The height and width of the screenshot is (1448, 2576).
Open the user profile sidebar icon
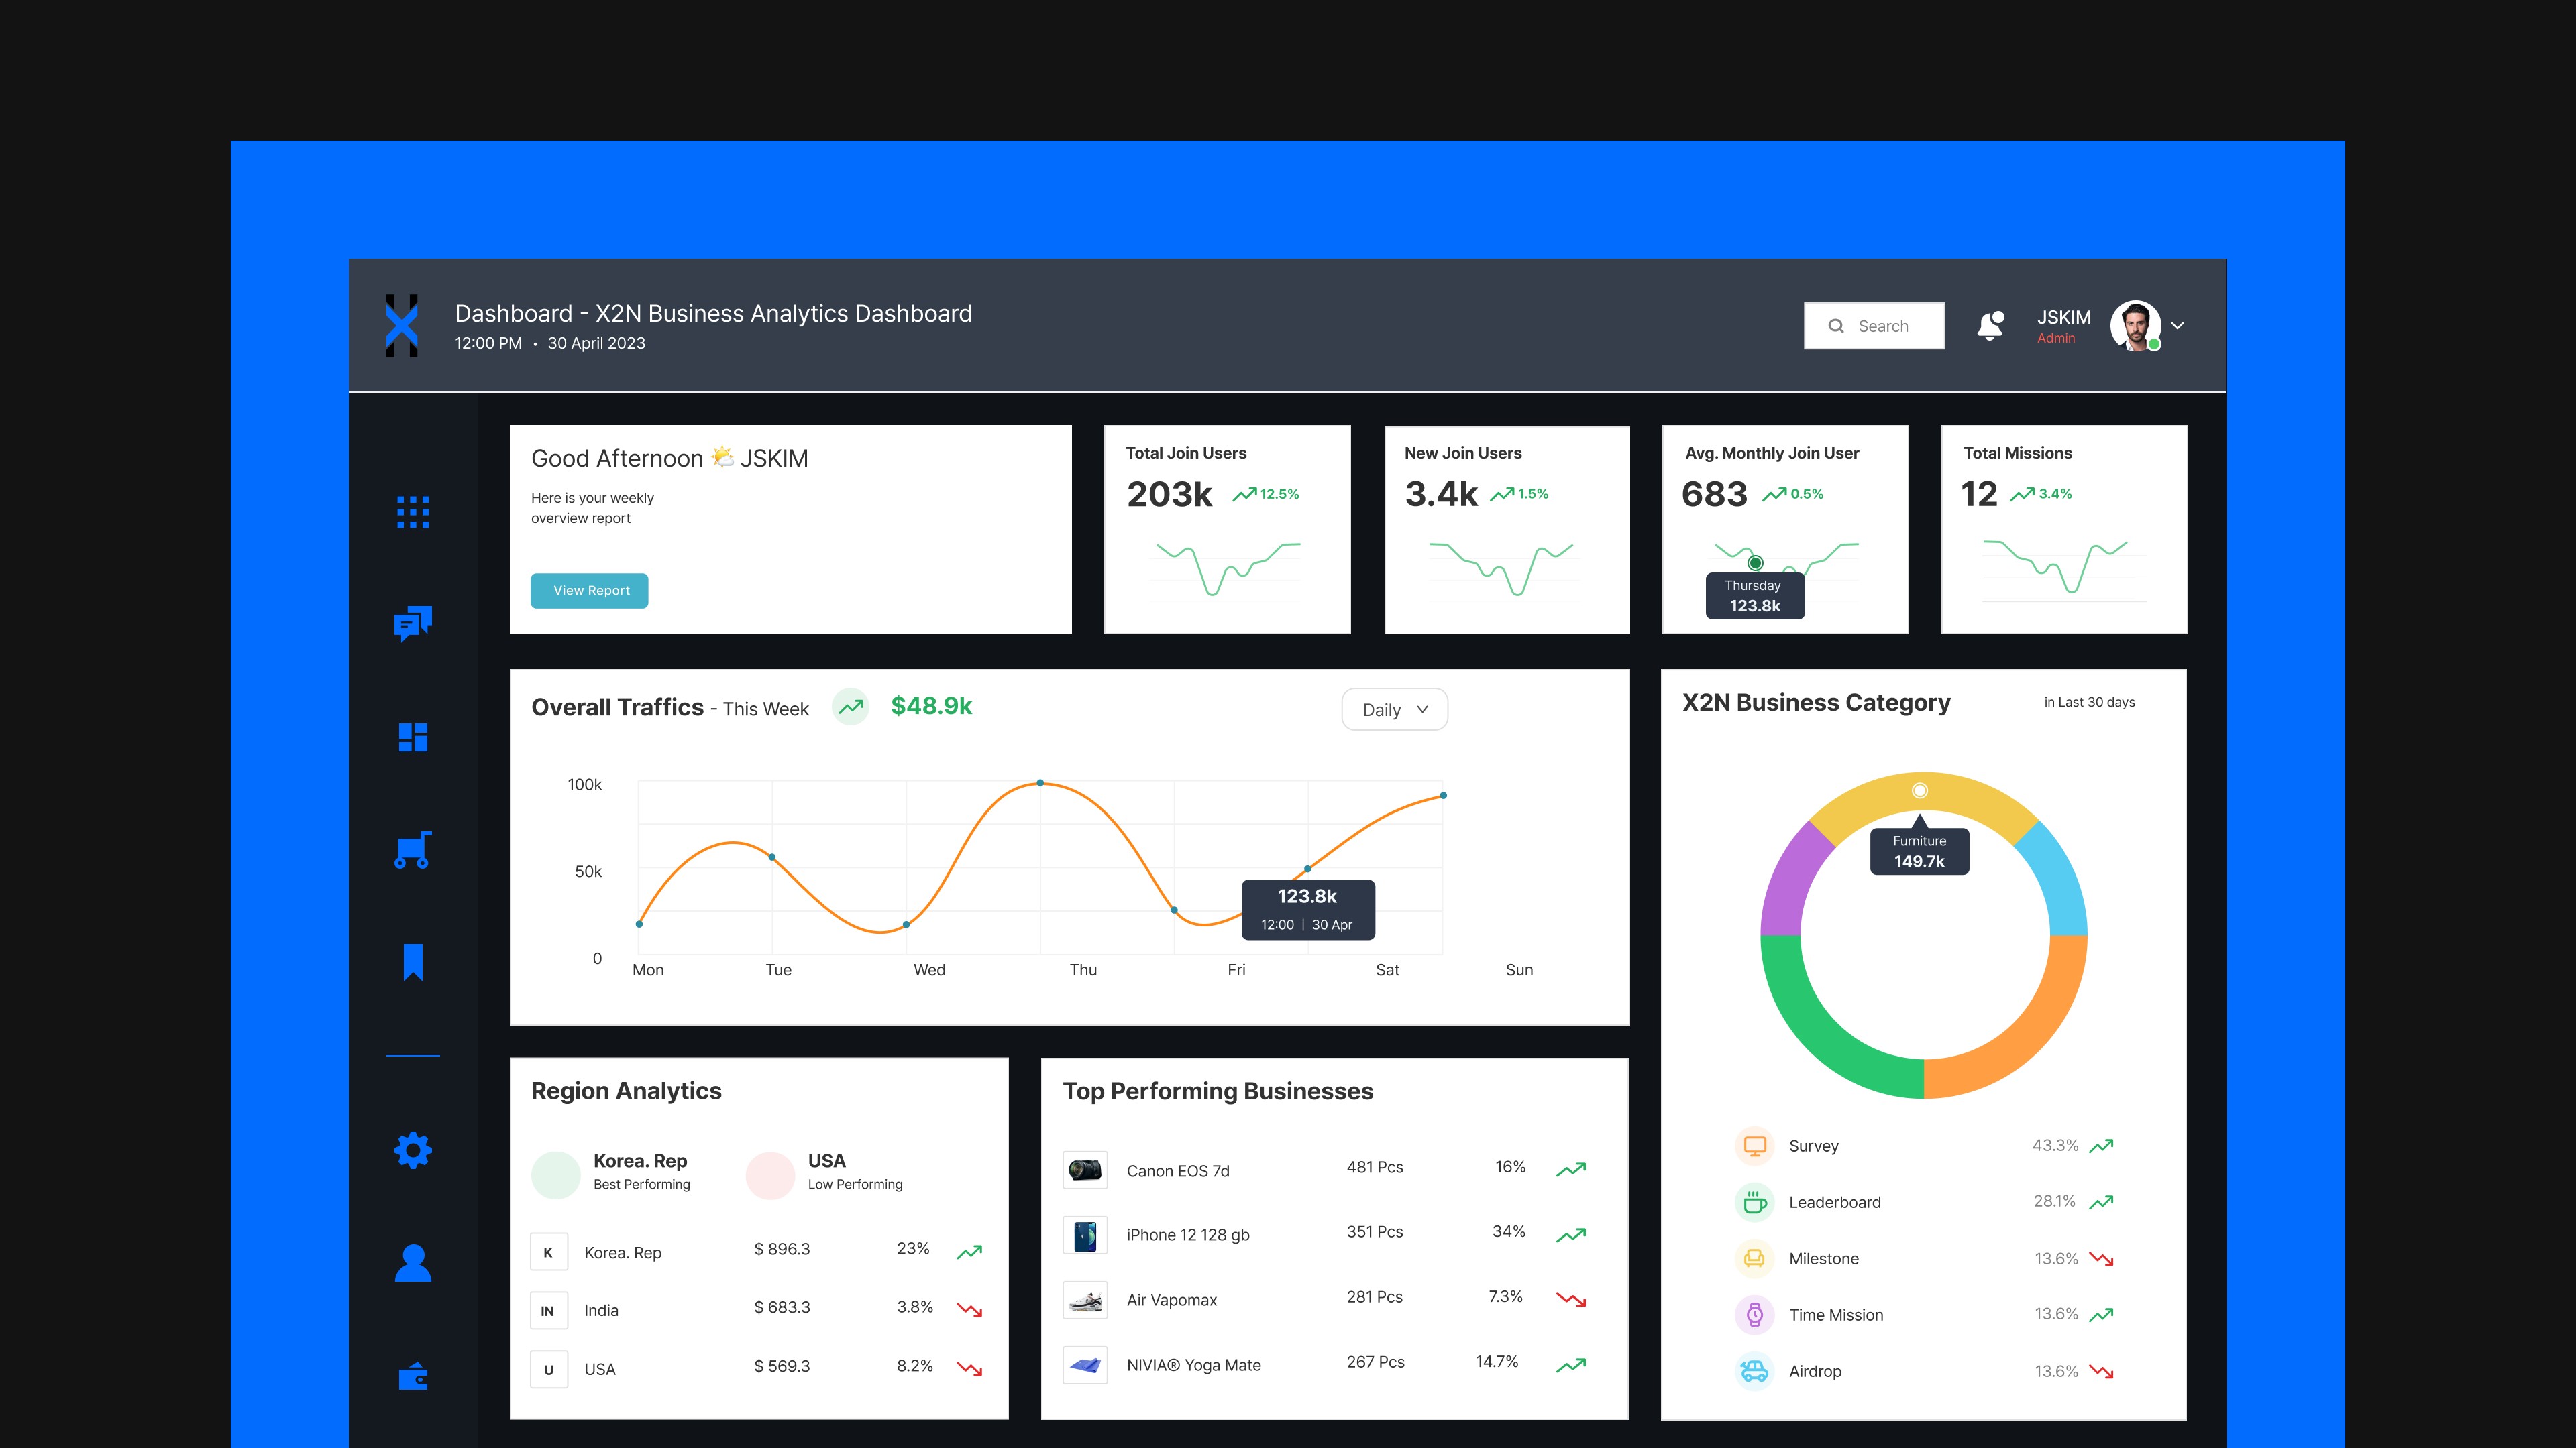413,1263
